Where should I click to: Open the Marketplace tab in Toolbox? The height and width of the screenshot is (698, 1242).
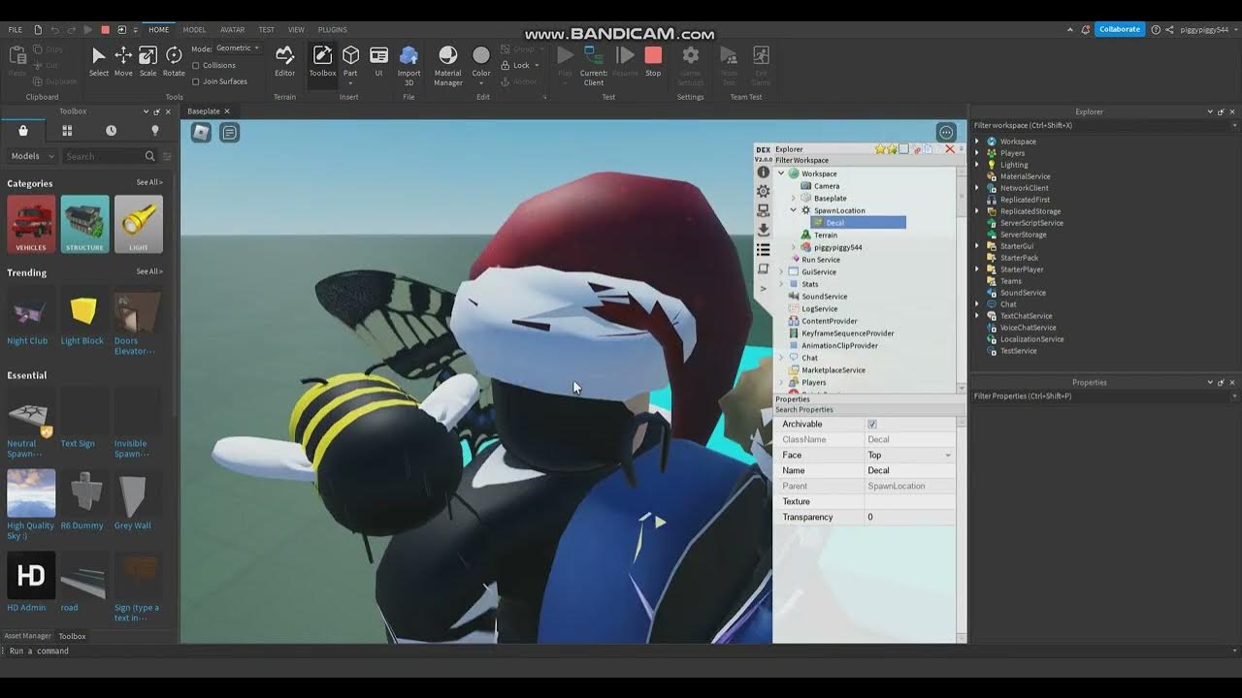(23, 130)
